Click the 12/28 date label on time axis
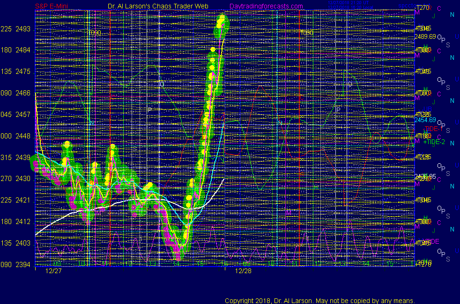Image resolution: width=460 pixels, height=304 pixels. pyautogui.click(x=243, y=271)
